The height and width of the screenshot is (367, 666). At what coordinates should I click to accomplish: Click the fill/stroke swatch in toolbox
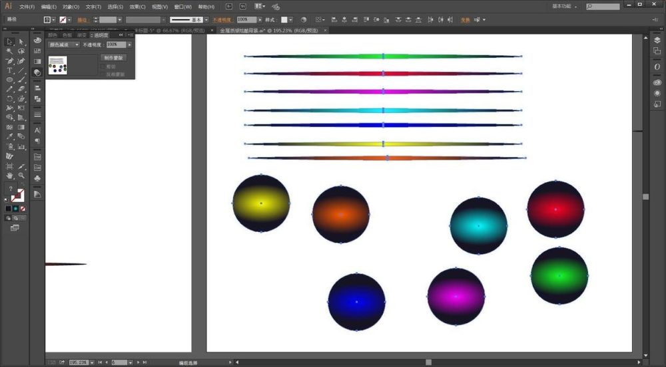(x=17, y=194)
